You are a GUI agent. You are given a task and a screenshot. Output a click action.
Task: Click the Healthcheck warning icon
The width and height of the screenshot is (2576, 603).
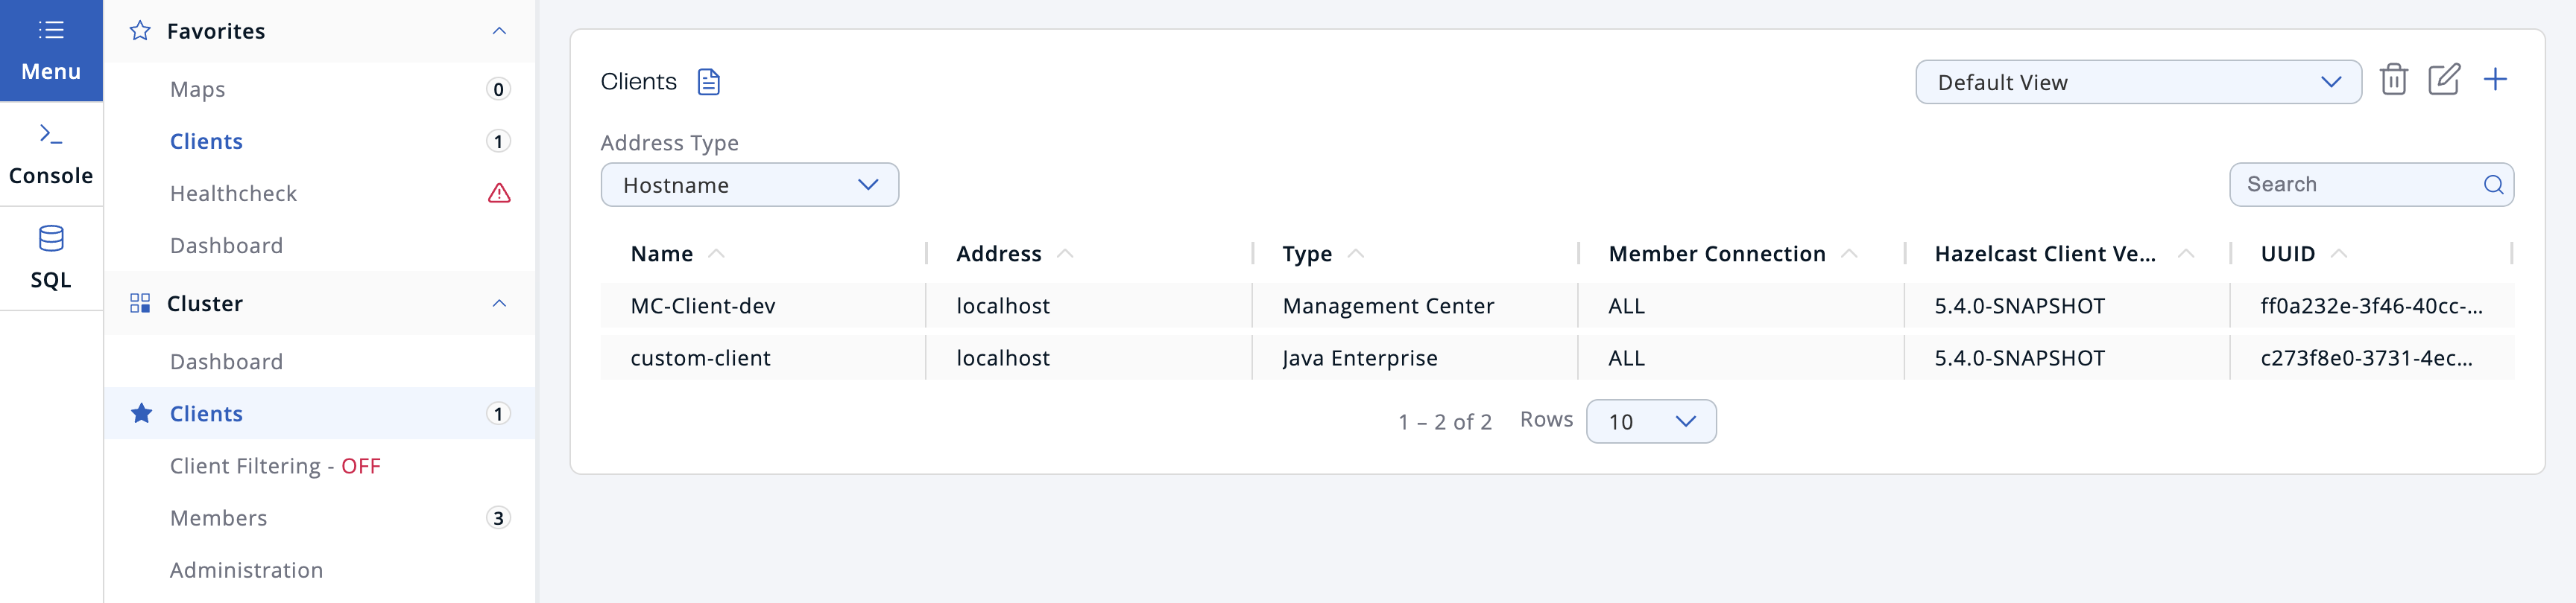tap(499, 193)
